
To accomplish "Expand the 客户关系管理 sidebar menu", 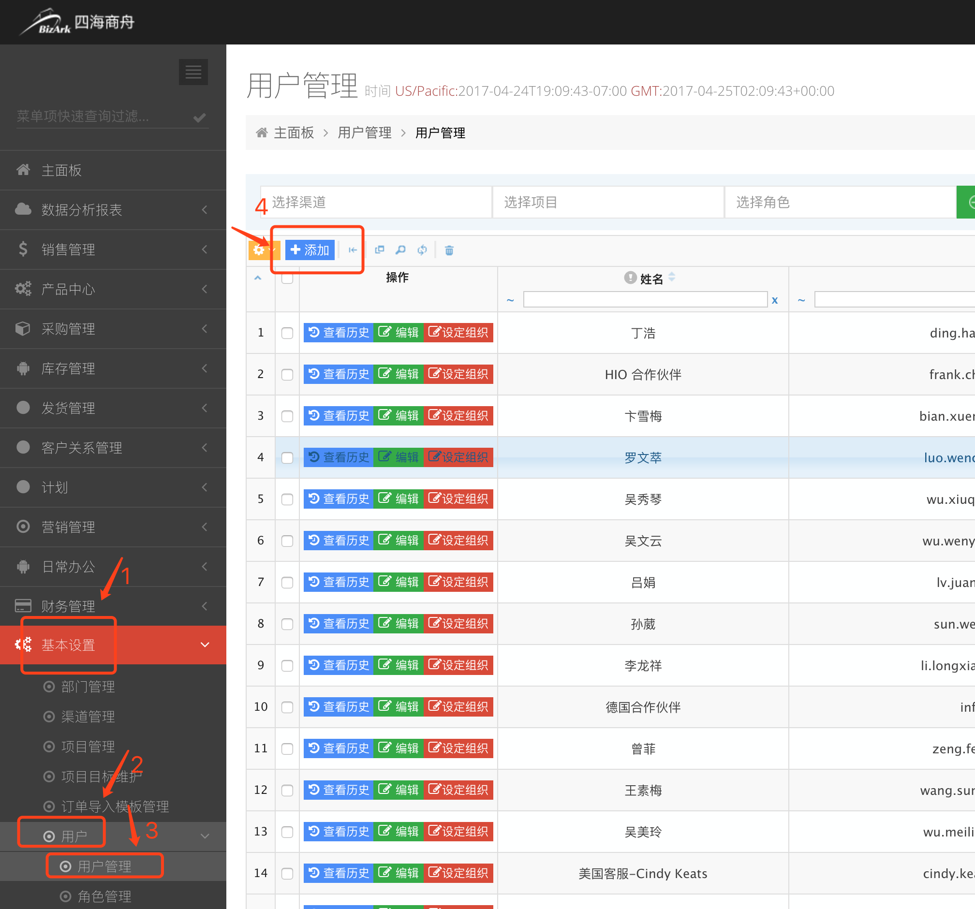I will 113,448.
